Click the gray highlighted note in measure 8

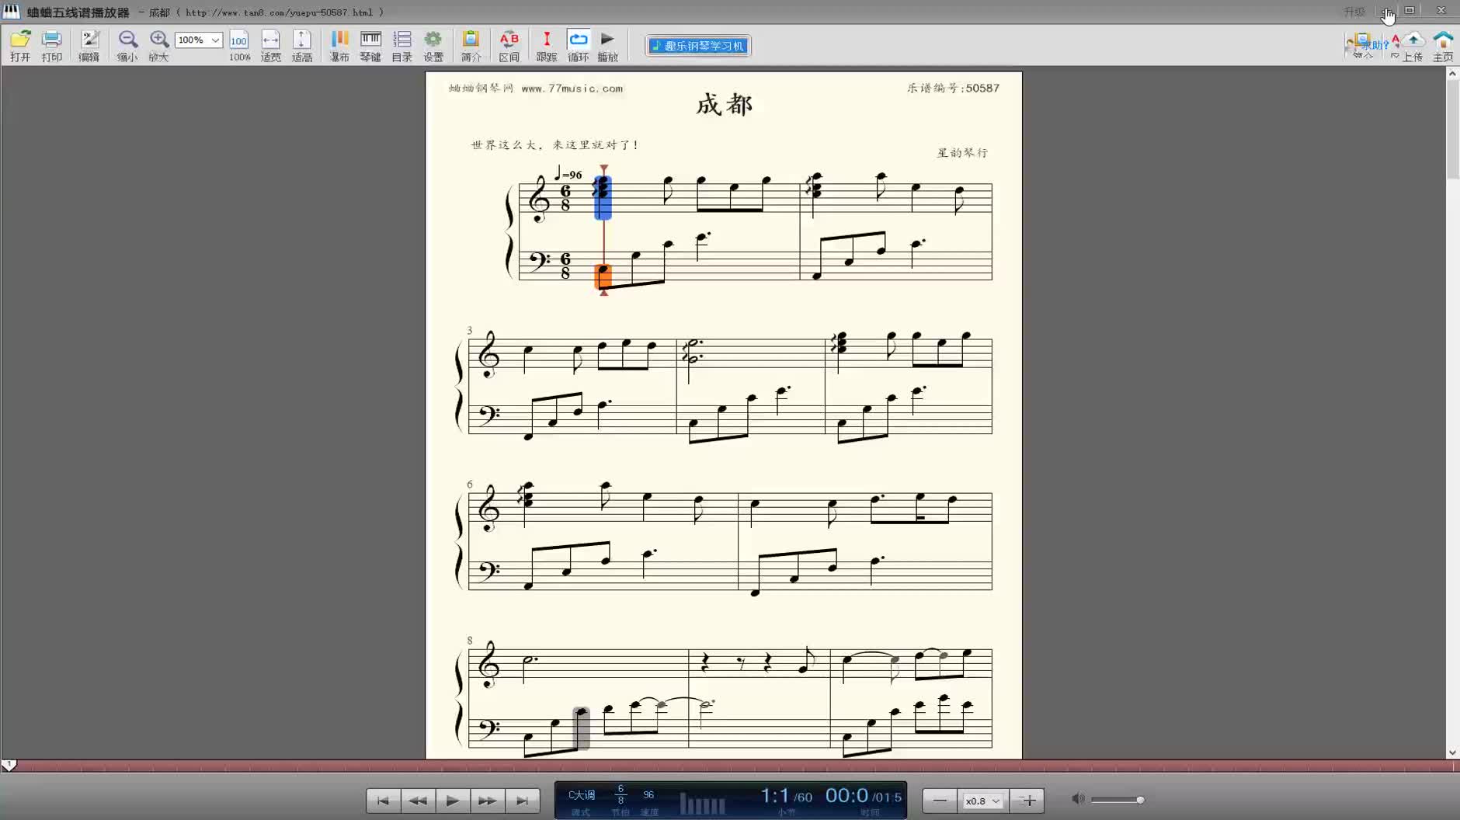(581, 728)
